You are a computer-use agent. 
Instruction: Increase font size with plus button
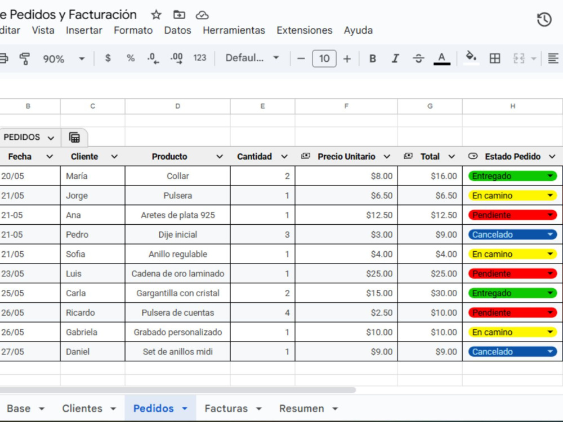click(347, 58)
